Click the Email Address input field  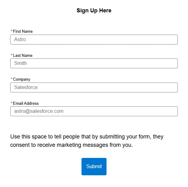point(94,111)
